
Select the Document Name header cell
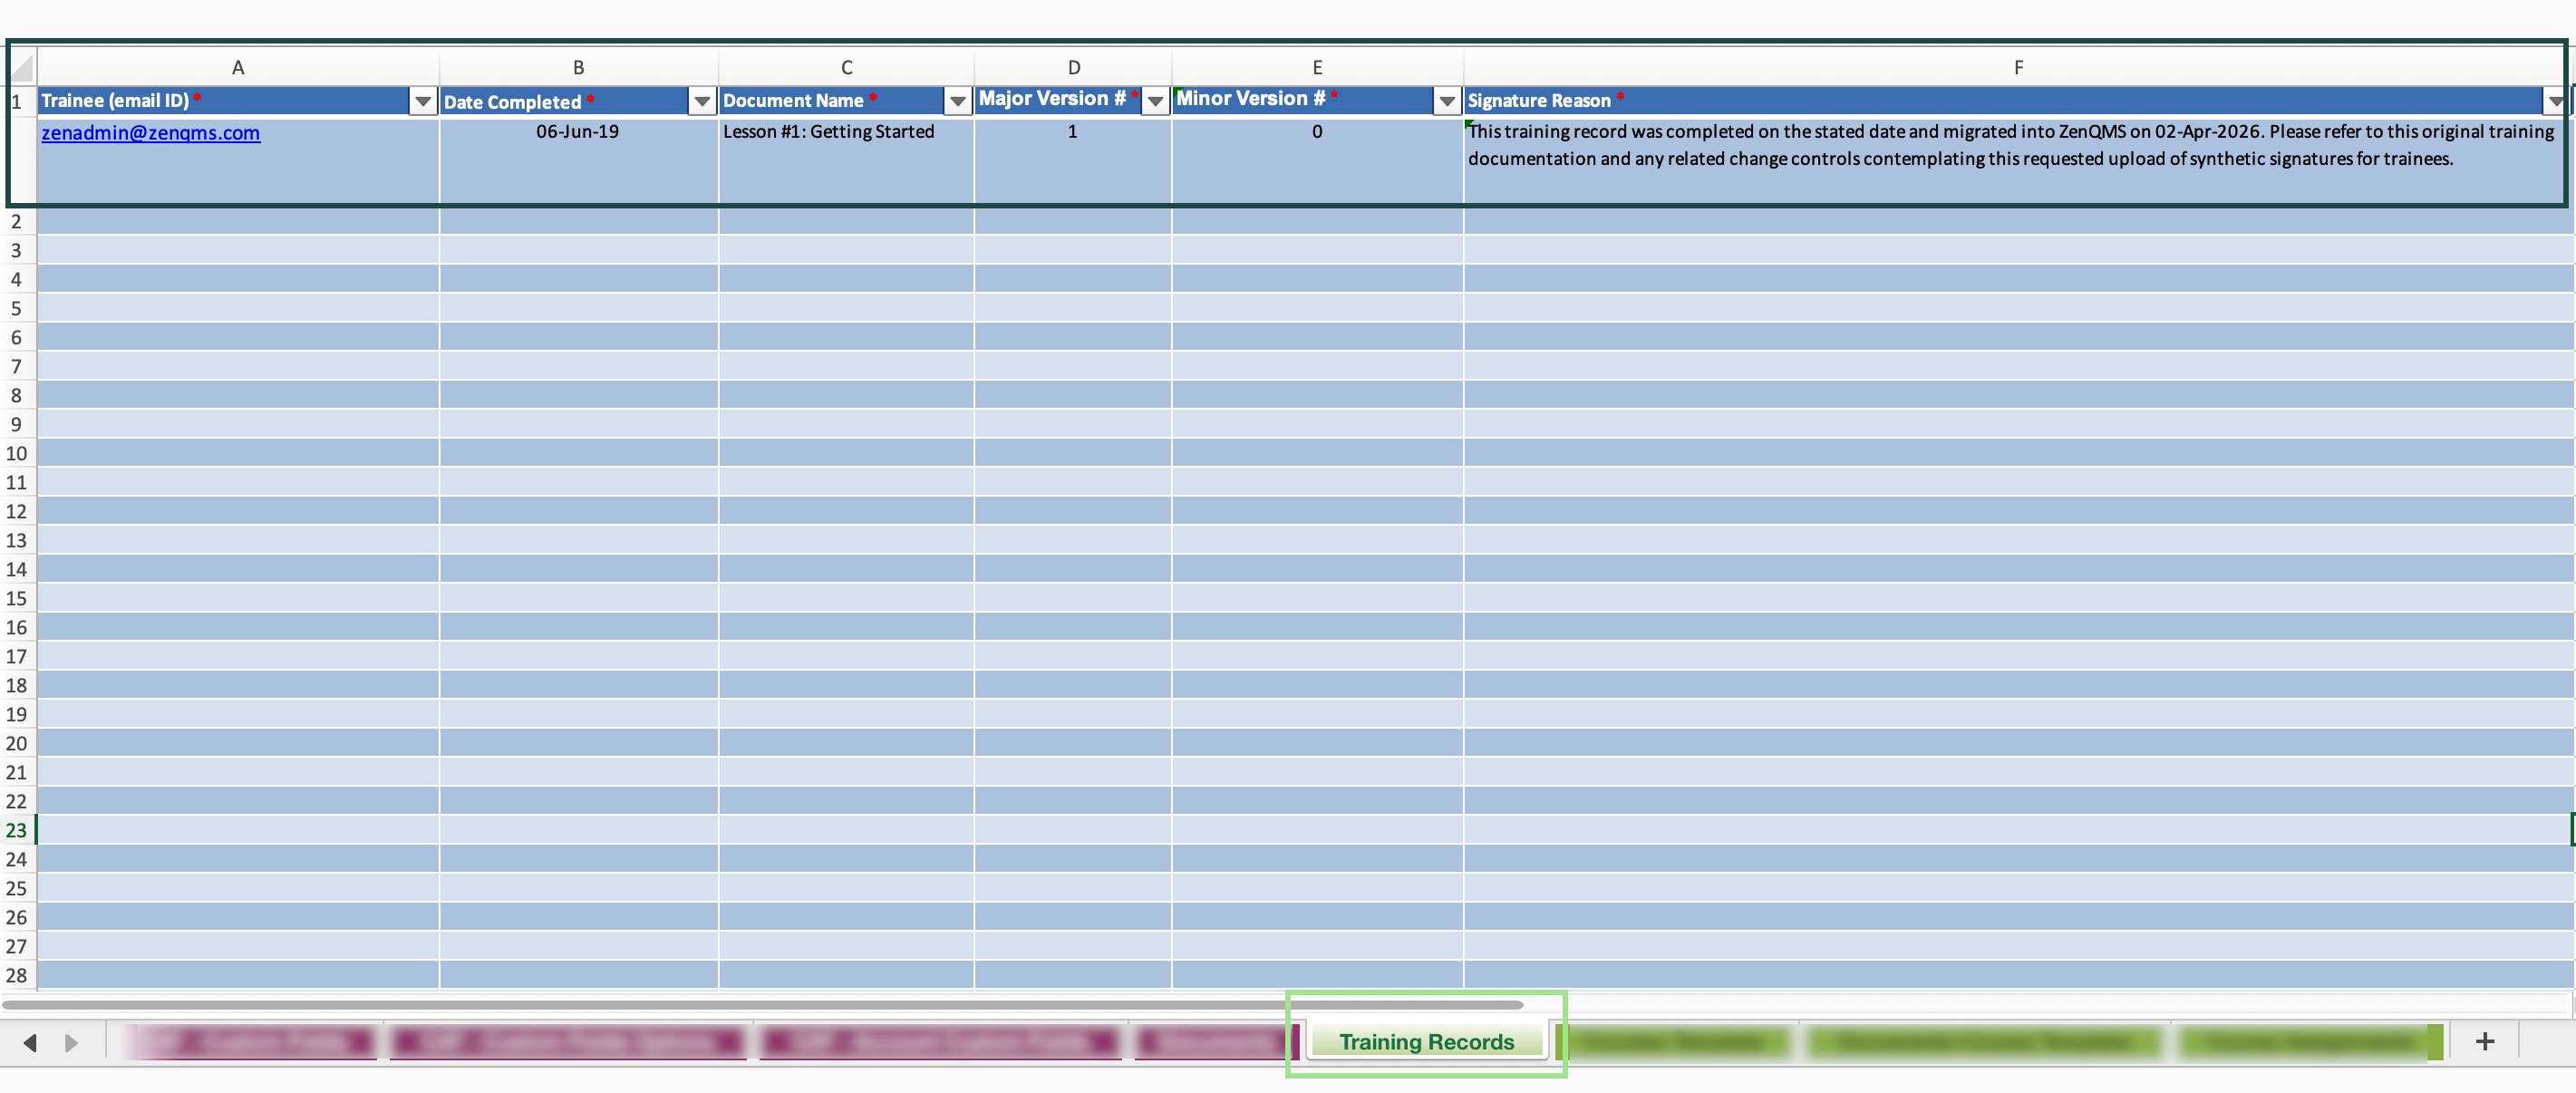[846, 101]
